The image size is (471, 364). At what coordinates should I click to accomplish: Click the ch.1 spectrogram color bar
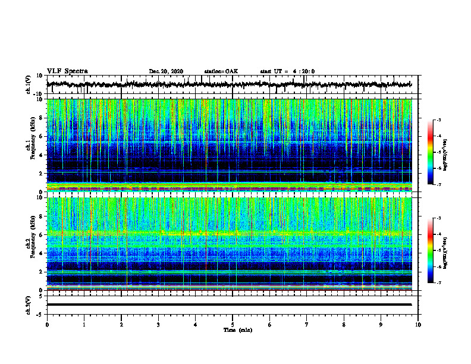430,152
